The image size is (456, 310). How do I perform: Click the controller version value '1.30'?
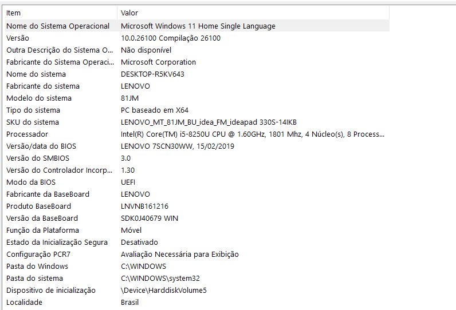(128, 170)
